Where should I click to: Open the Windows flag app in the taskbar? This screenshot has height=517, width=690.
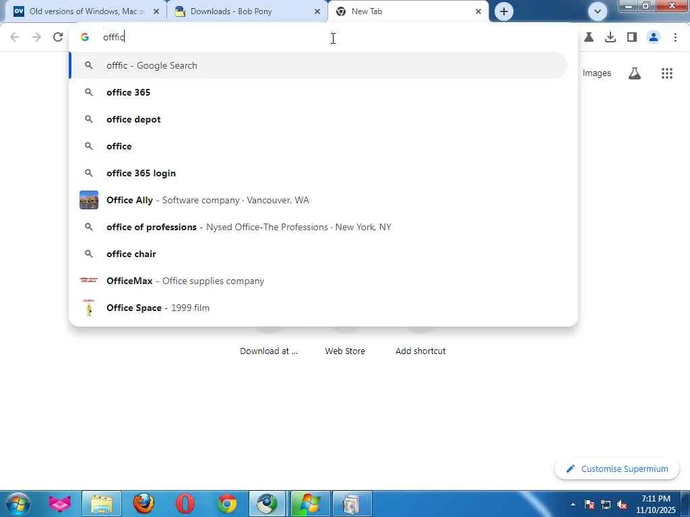pyautogui.click(x=310, y=504)
